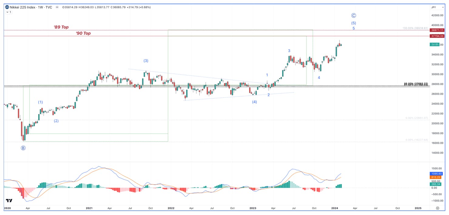Image resolution: width=449 pixels, height=215 pixels.
Task: Click the circled C wave label
Action: click(353, 15)
